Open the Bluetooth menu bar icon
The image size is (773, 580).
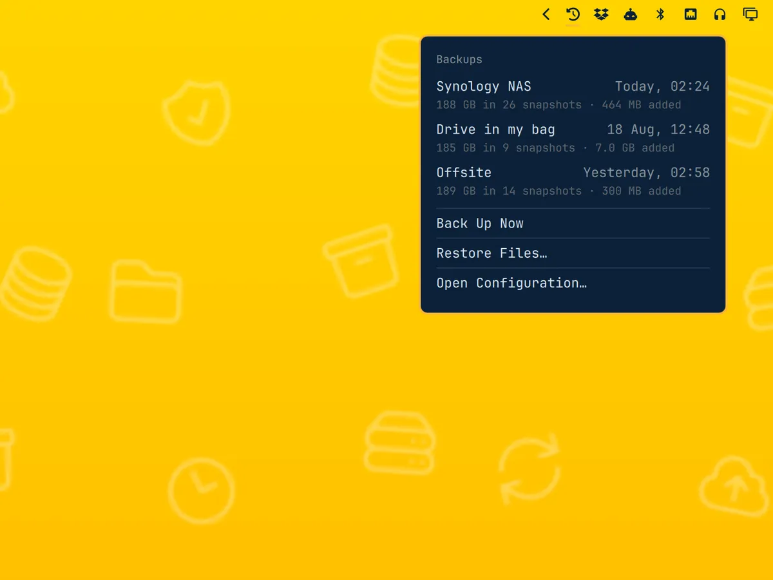pyautogui.click(x=660, y=14)
